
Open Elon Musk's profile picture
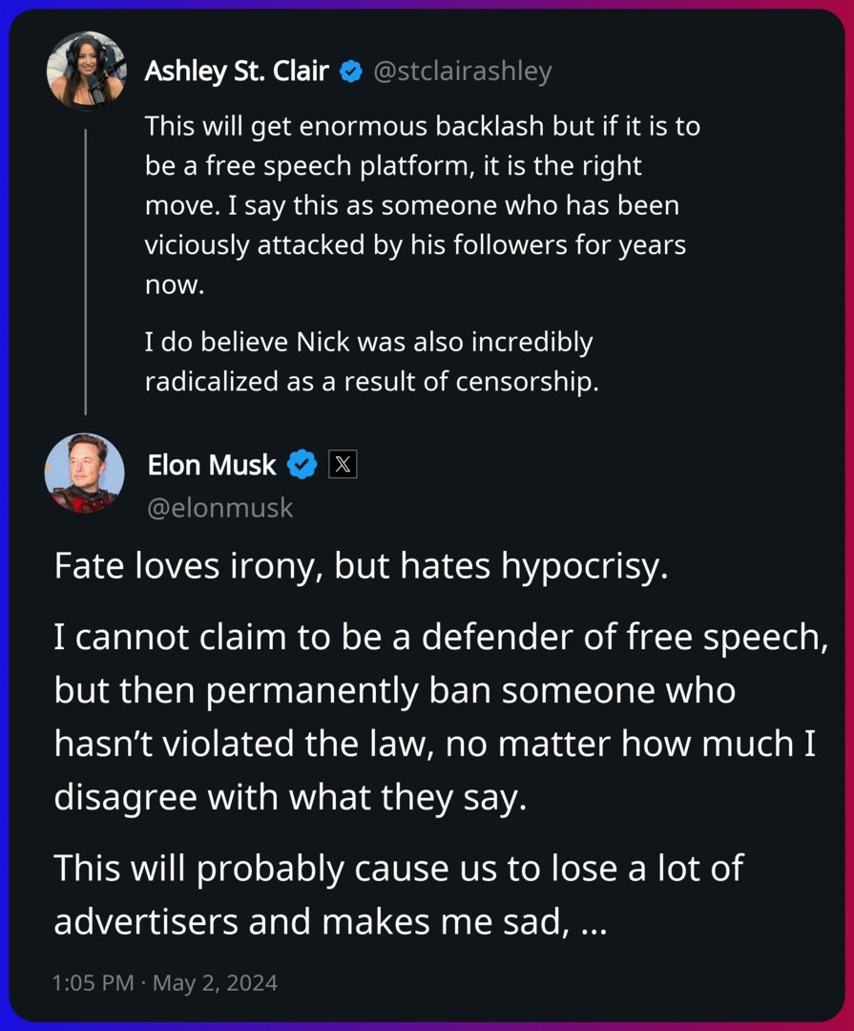coord(85,473)
